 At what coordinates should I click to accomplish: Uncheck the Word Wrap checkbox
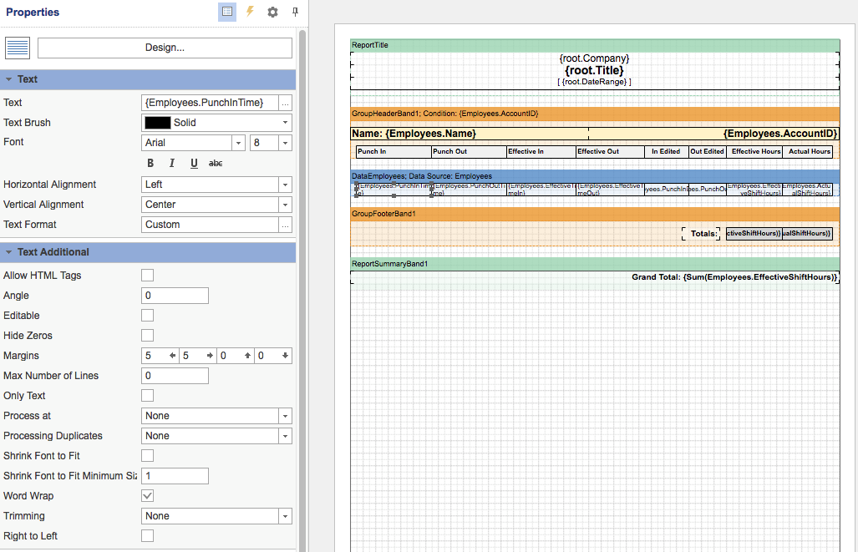(147, 495)
